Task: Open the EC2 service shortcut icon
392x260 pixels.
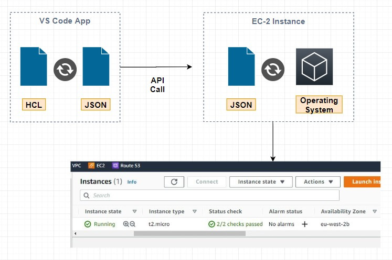Action: tap(91, 165)
